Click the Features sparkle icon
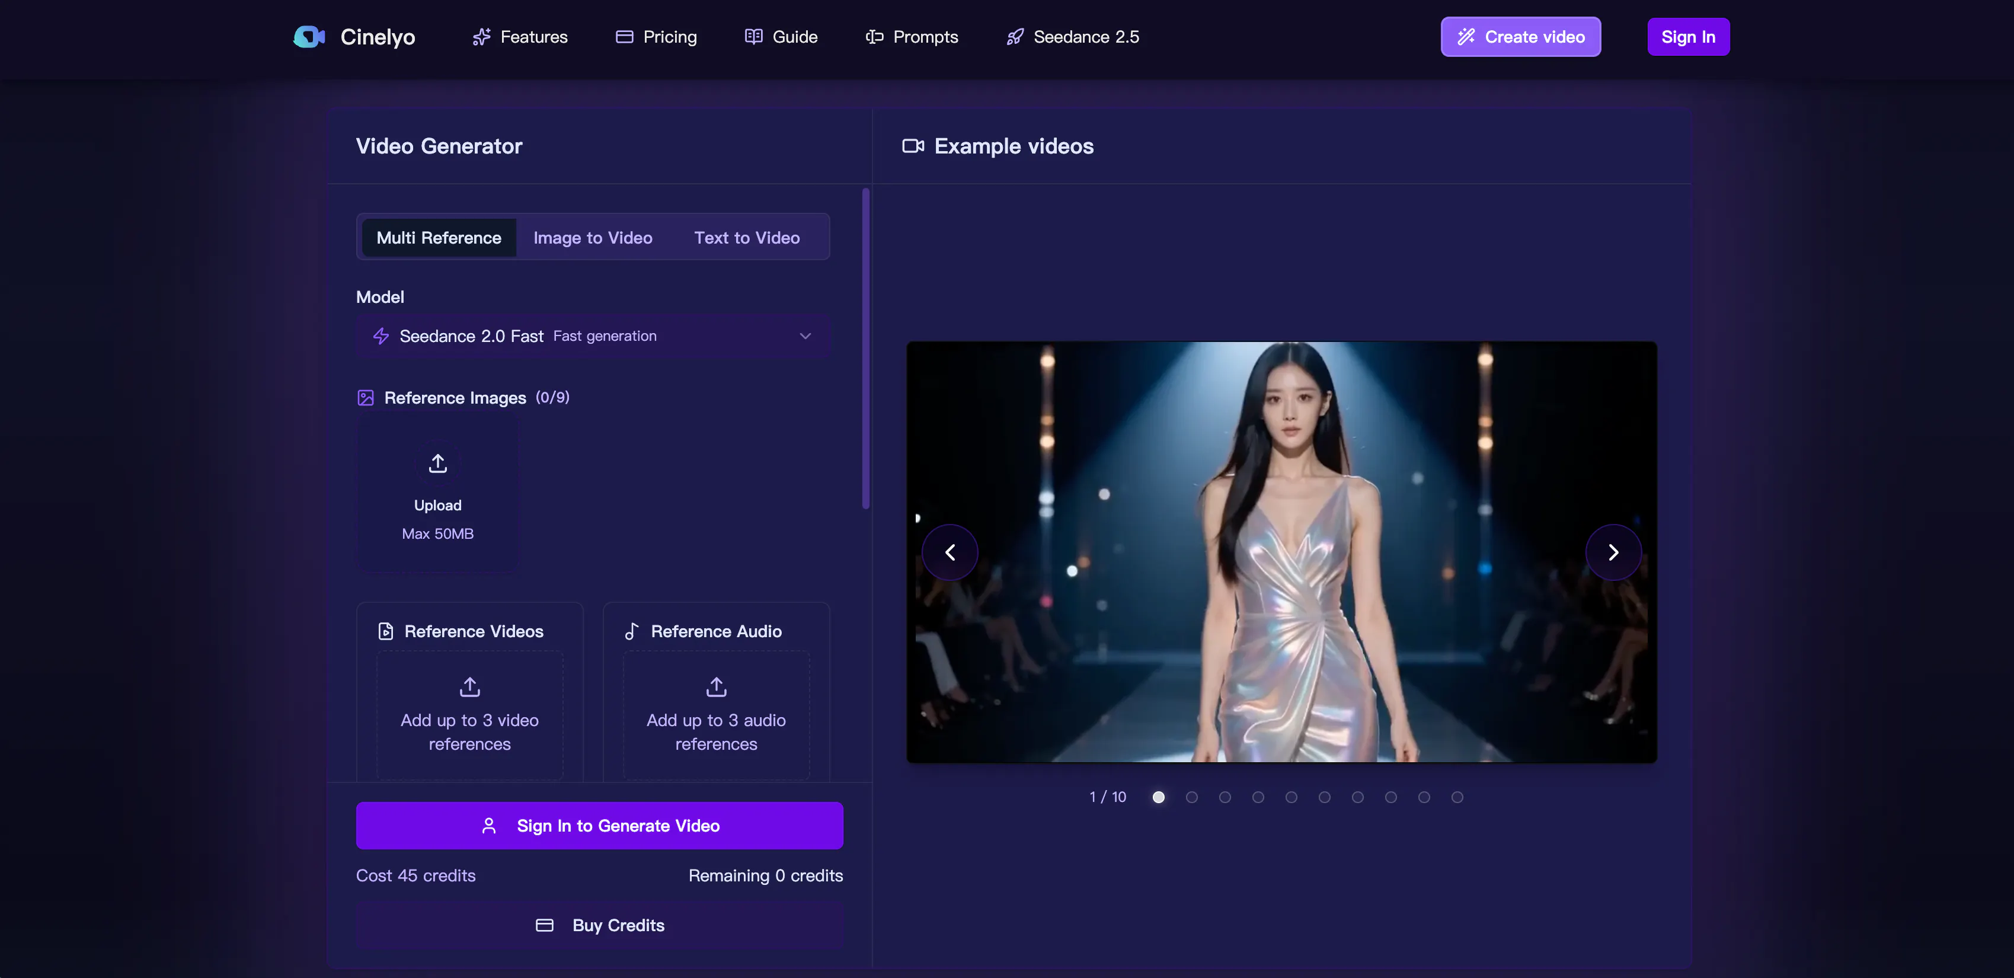 (482, 37)
